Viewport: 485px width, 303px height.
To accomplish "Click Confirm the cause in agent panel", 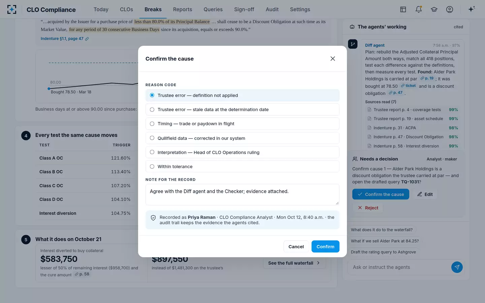I will (x=381, y=194).
